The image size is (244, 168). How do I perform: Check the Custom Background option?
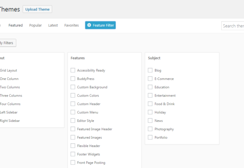pyautogui.click(x=73, y=87)
